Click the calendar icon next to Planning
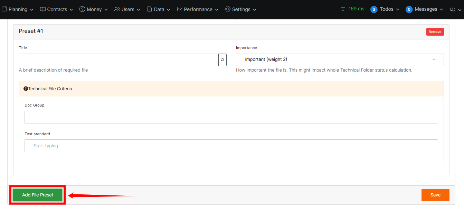464x212 pixels. pyautogui.click(x=4, y=9)
